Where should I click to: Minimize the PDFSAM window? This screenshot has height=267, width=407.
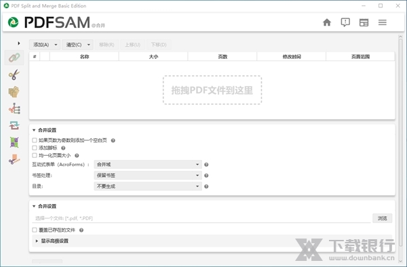[364, 5]
